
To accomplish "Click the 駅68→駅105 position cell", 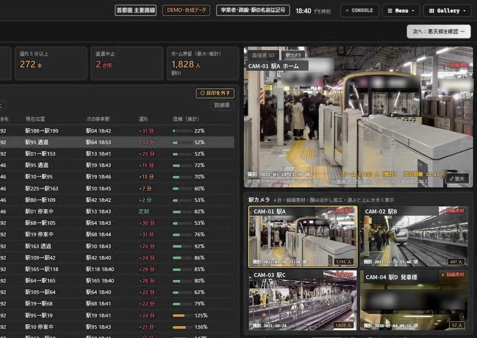I will 41,223.
